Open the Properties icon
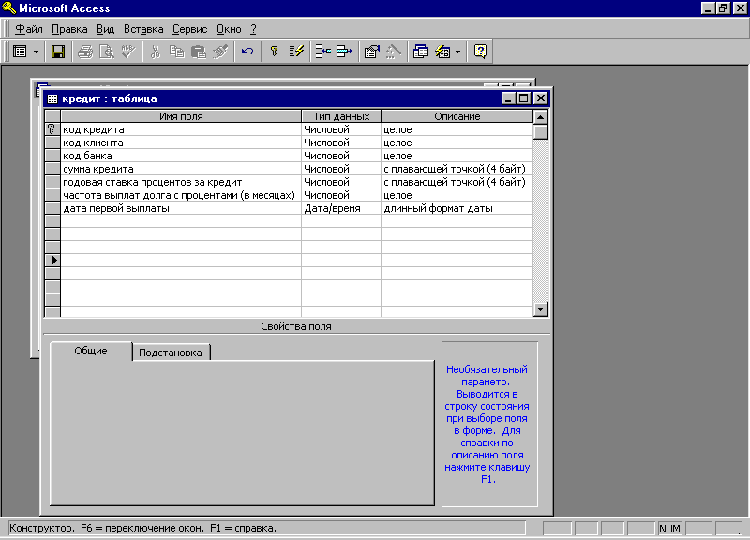Image resolution: width=750 pixels, height=540 pixels. click(371, 52)
